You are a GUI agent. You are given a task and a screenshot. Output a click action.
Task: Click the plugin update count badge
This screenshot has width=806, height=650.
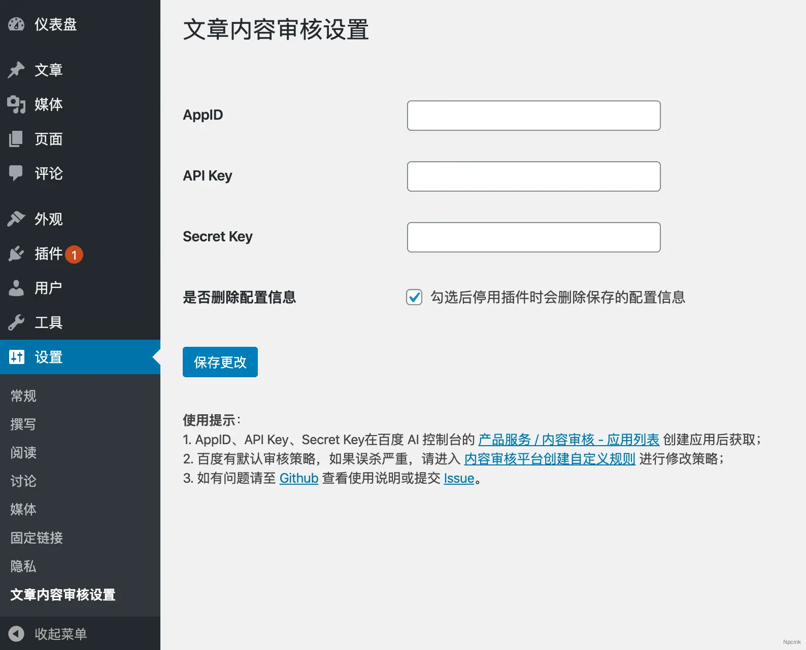click(x=74, y=255)
